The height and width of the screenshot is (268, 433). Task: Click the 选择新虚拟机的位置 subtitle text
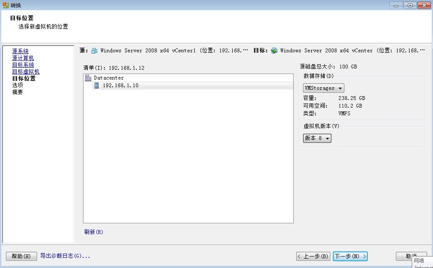(x=43, y=27)
